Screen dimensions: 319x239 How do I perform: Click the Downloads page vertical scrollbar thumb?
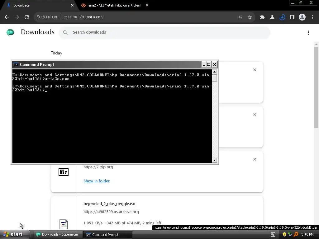tap(316, 87)
